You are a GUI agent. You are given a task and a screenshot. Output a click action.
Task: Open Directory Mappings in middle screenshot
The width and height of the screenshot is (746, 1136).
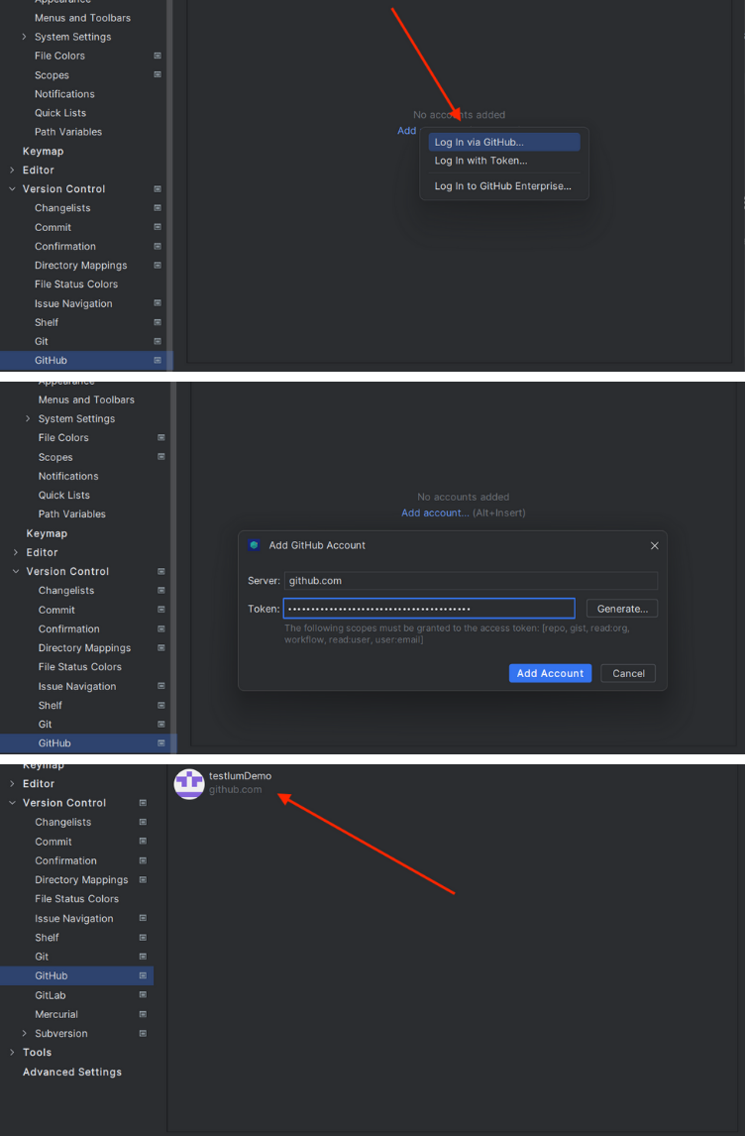pos(84,647)
